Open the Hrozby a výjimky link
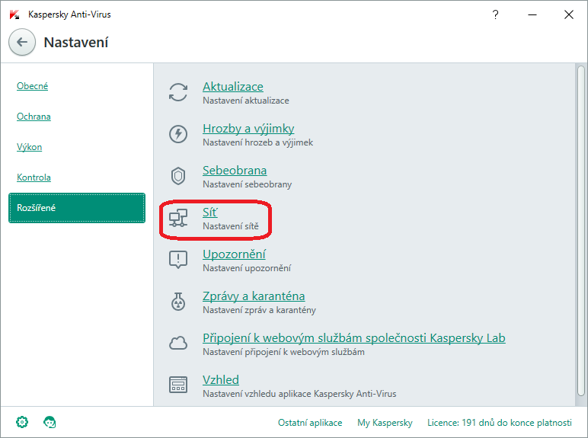Viewport: 588px width, 438px height. pyautogui.click(x=248, y=129)
